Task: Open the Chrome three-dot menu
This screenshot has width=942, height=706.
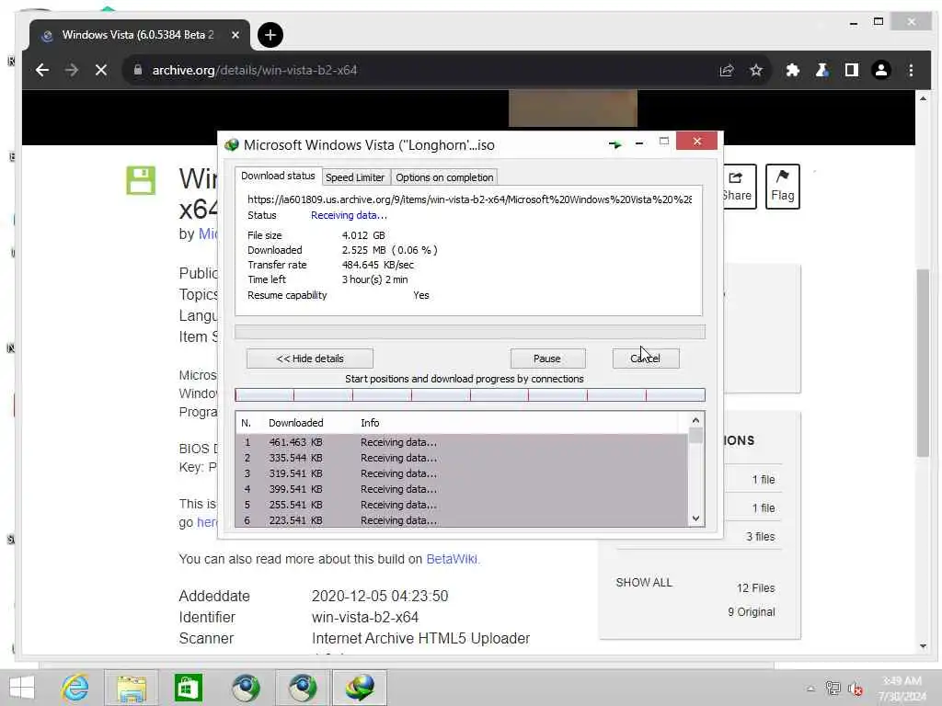Action: [x=911, y=70]
